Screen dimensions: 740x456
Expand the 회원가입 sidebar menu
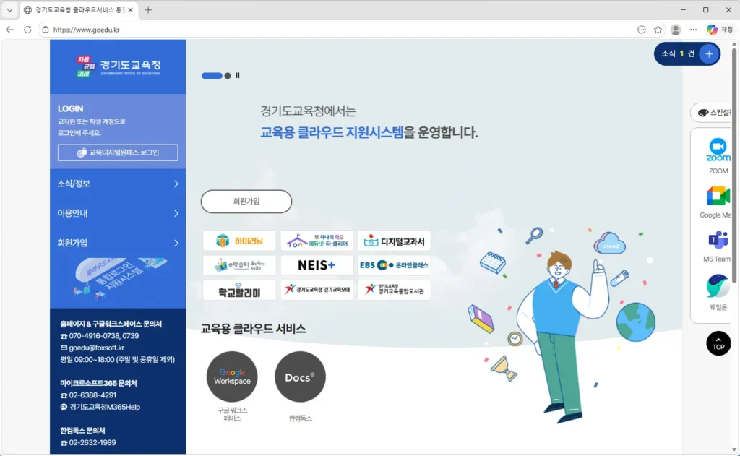click(118, 243)
